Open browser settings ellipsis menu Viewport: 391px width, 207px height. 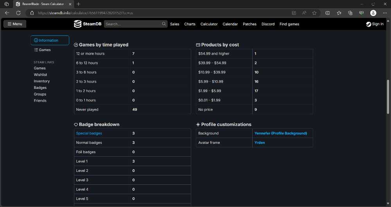(385, 13)
